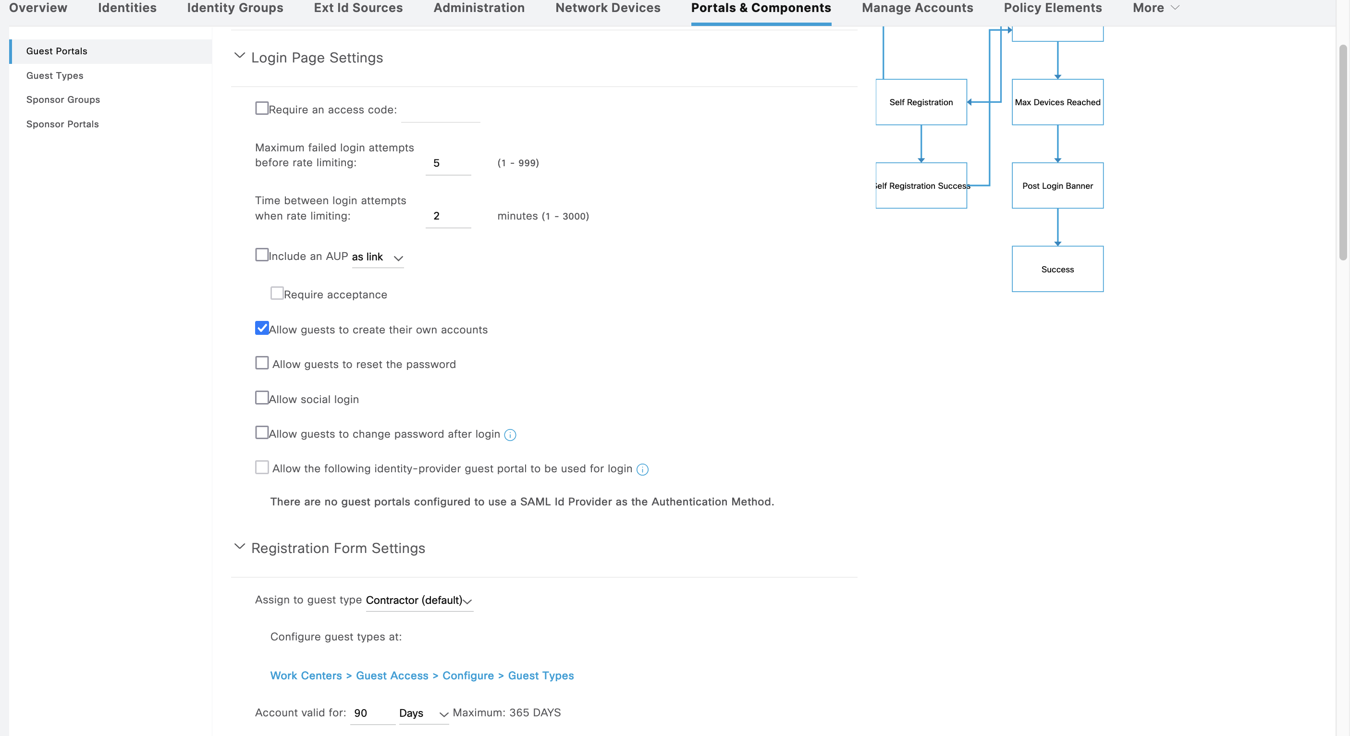Uncheck Allow guests to create own accounts
The height and width of the screenshot is (736, 1350).
(262, 328)
